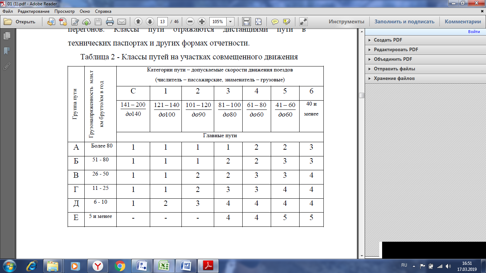Screen dimensions: 486x273
Task: Zoom out with the minus button
Action: point(190,22)
